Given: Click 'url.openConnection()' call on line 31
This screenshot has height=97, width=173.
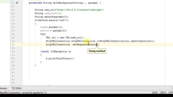Looking at the screenshot, I should (x=139, y=41).
